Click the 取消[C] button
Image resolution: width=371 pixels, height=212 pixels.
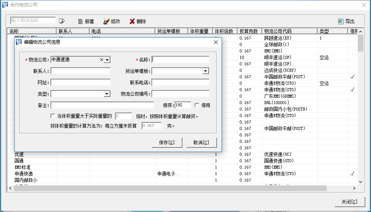[201, 142]
